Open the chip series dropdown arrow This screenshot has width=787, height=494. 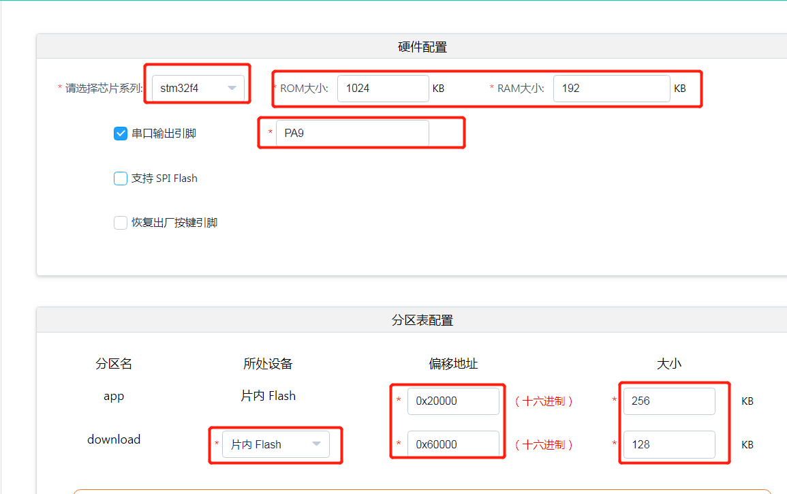click(x=232, y=88)
